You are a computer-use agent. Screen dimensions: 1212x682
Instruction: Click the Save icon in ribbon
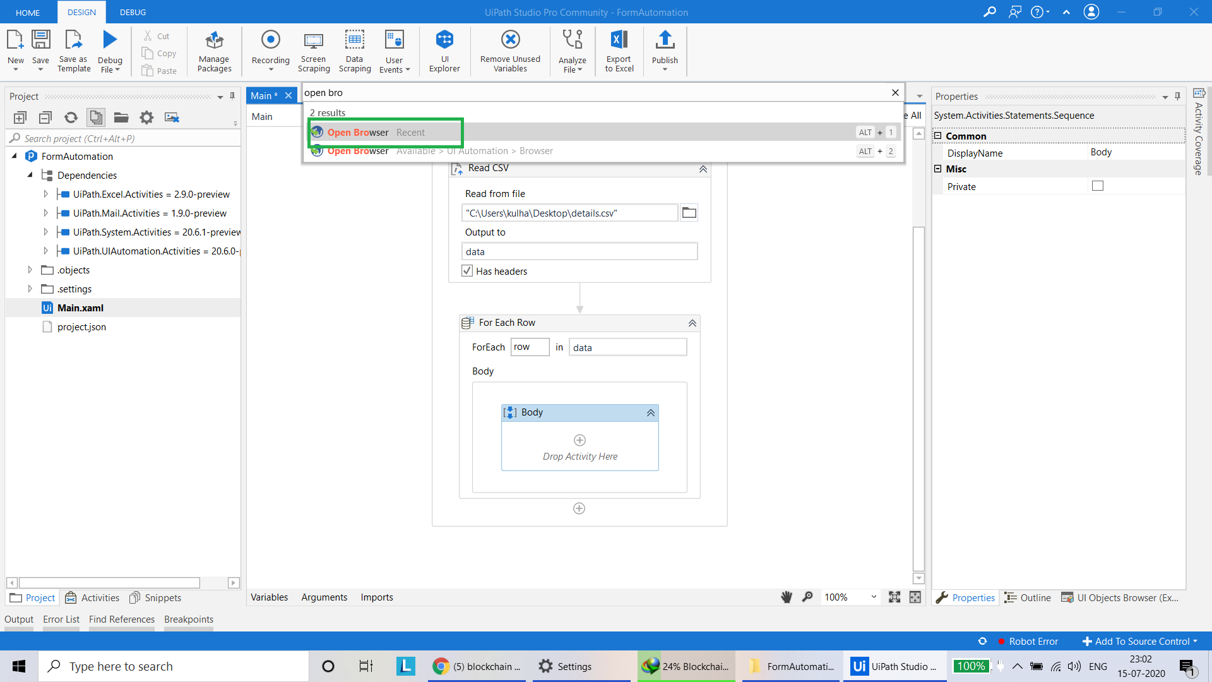click(x=40, y=40)
